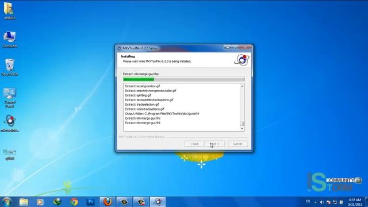This screenshot has height=207, width=368.
Task: Select log line 'Extract: mkvmerge-gui.hhk'
Action: click(x=143, y=122)
